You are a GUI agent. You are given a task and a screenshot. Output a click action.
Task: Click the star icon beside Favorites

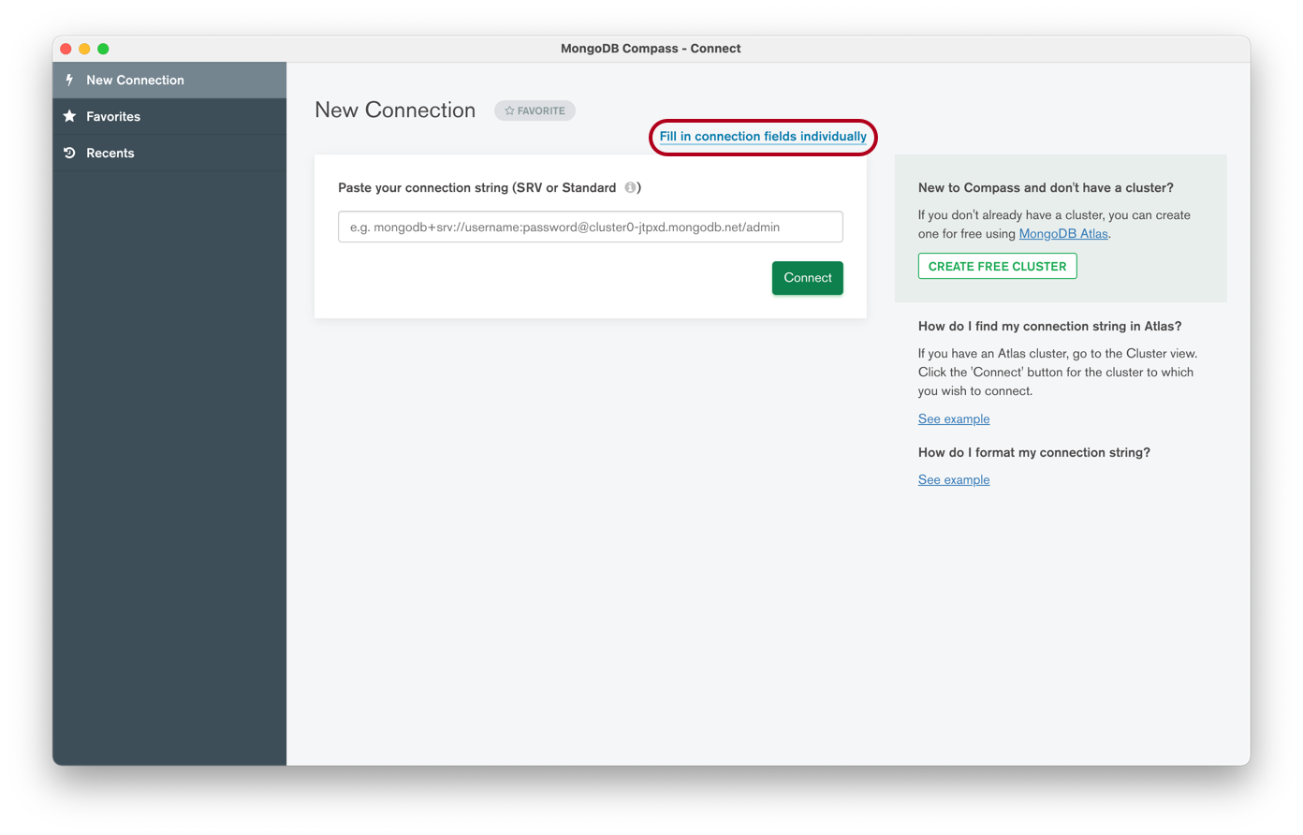tap(69, 116)
